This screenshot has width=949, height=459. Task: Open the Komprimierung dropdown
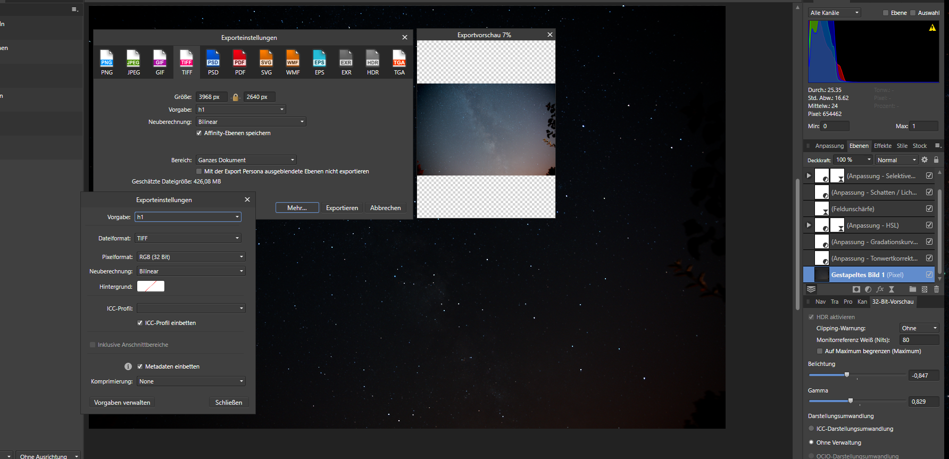click(x=191, y=381)
